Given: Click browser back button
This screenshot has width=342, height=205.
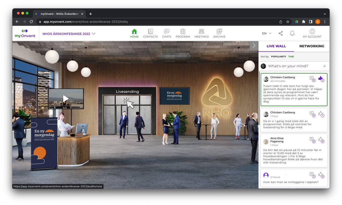Looking at the screenshot, I should tap(17, 22).
